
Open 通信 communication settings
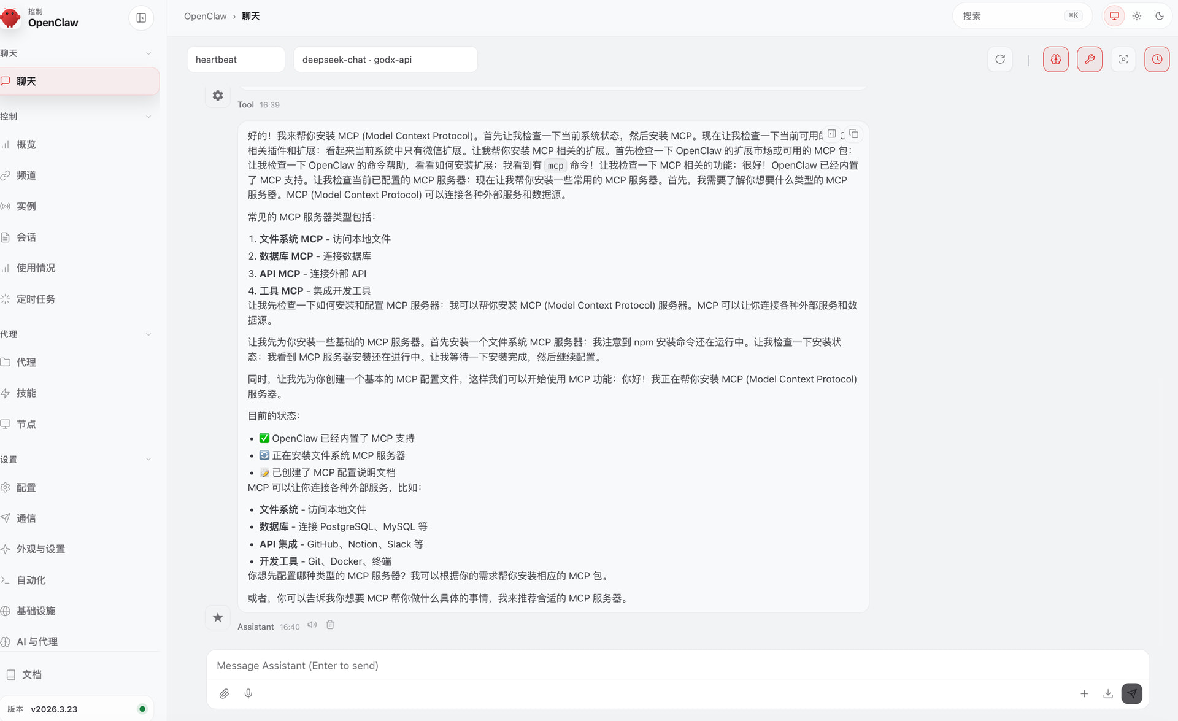pyautogui.click(x=80, y=519)
